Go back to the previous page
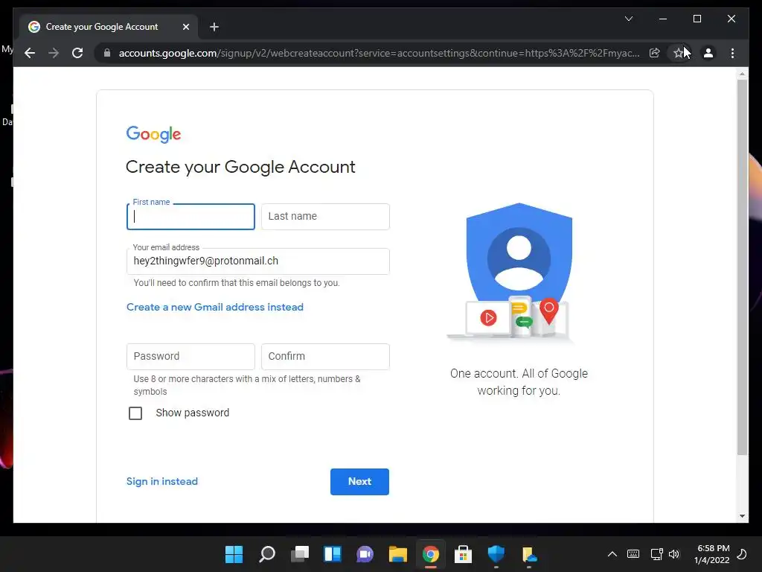762x572 pixels. point(30,53)
